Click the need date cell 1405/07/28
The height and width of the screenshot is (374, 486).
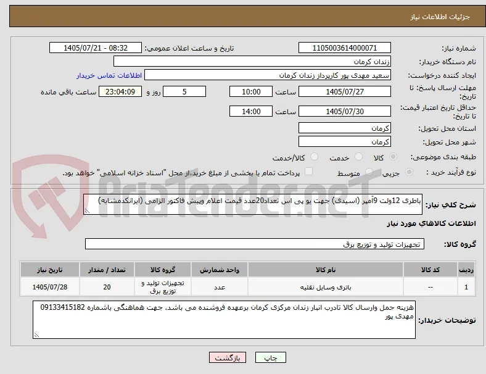point(50,287)
